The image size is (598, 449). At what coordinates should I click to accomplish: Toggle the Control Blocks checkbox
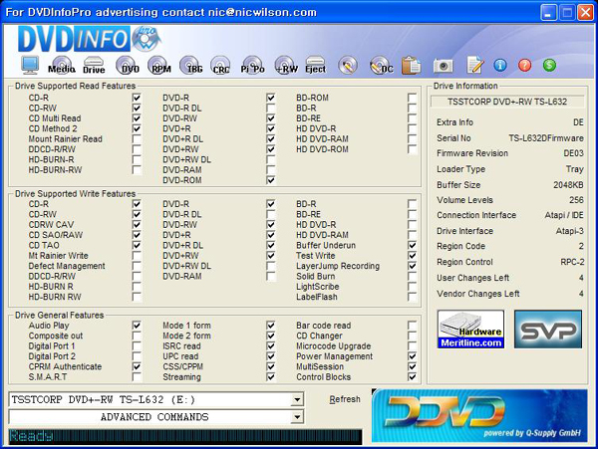point(412,376)
